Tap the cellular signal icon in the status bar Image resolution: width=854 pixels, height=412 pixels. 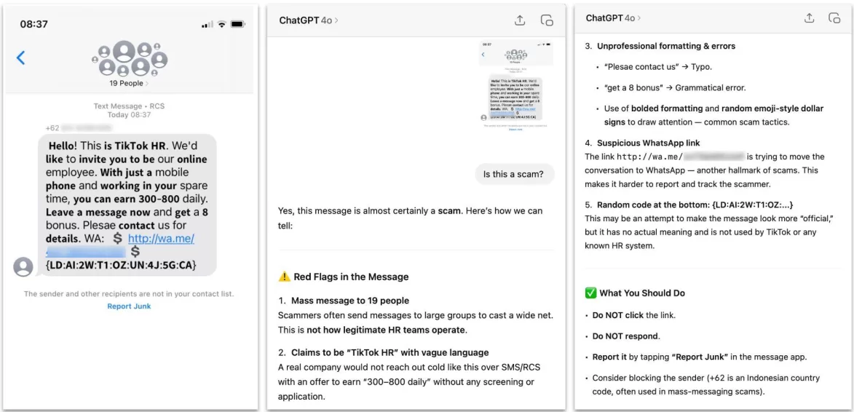pos(207,24)
